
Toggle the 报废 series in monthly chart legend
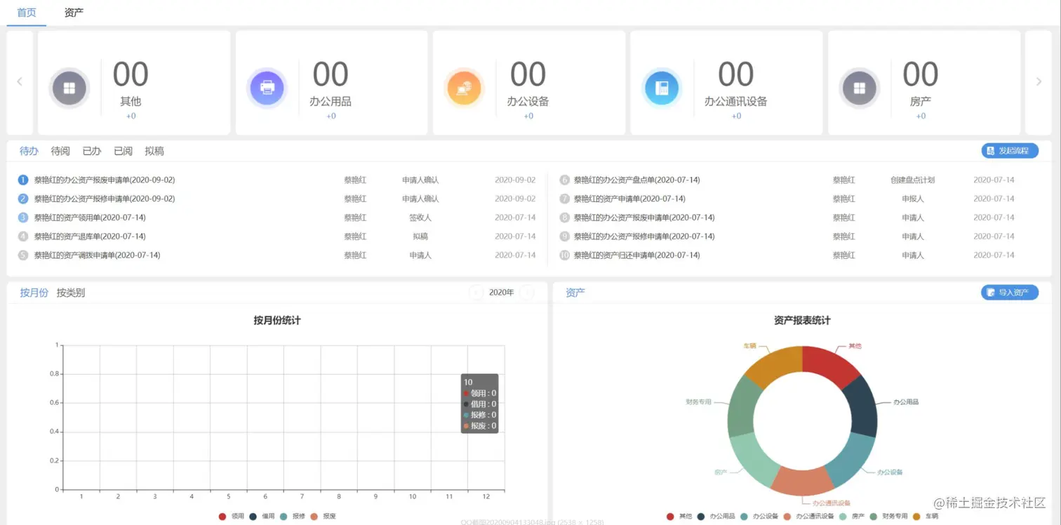[323, 517]
